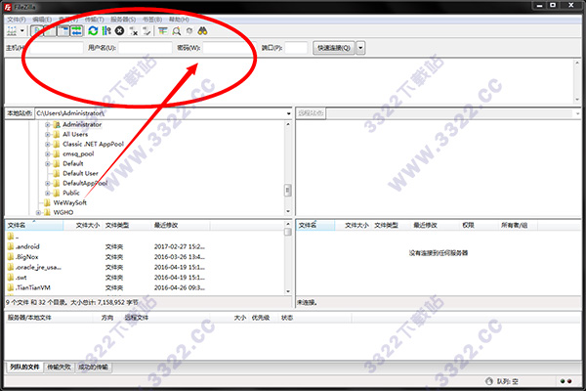Click the parent directory ".." folder
586x391 pixels.
point(13,237)
